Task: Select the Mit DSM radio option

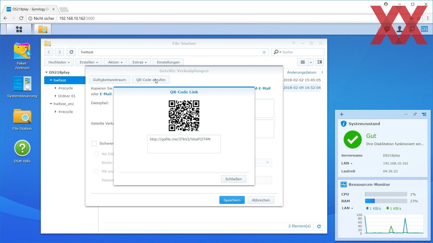Action: point(96,154)
